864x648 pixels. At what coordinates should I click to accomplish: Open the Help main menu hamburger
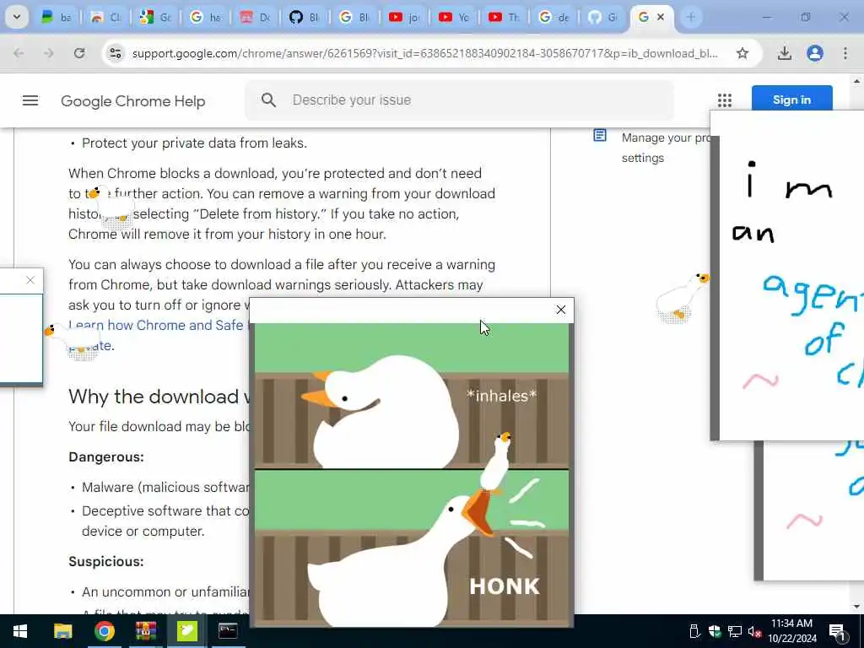pyautogui.click(x=30, y=100)
